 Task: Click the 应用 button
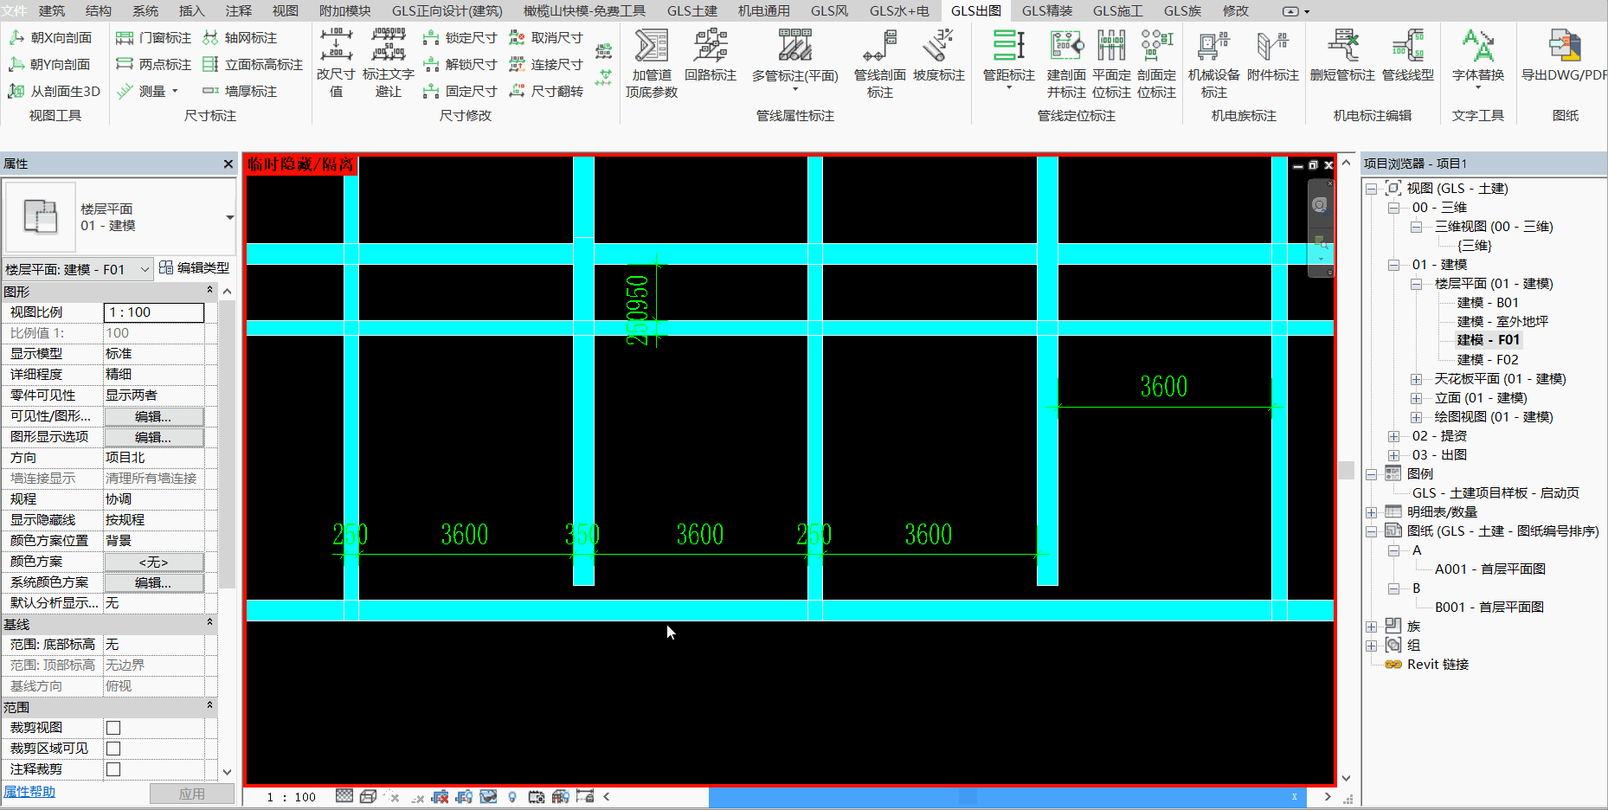click(x=192, y=794)
